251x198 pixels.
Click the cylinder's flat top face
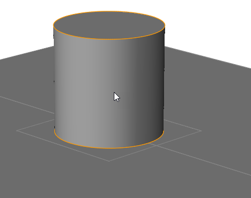(x=109, y=25)
